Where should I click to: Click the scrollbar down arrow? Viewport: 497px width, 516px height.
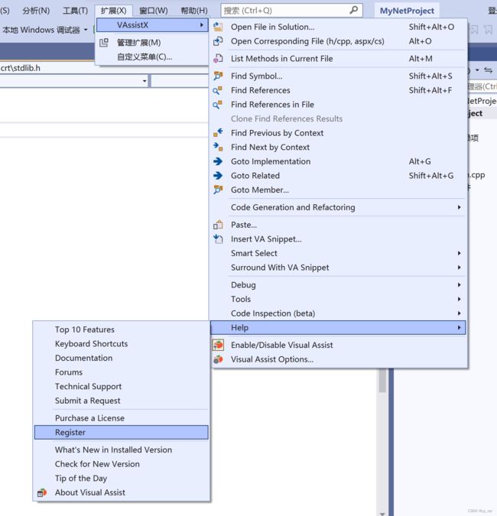(382, 513)
